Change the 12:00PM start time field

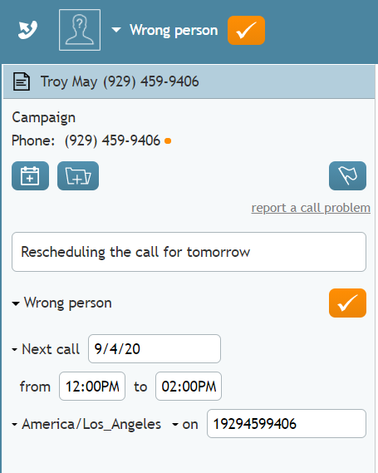[x=92, y=386]
